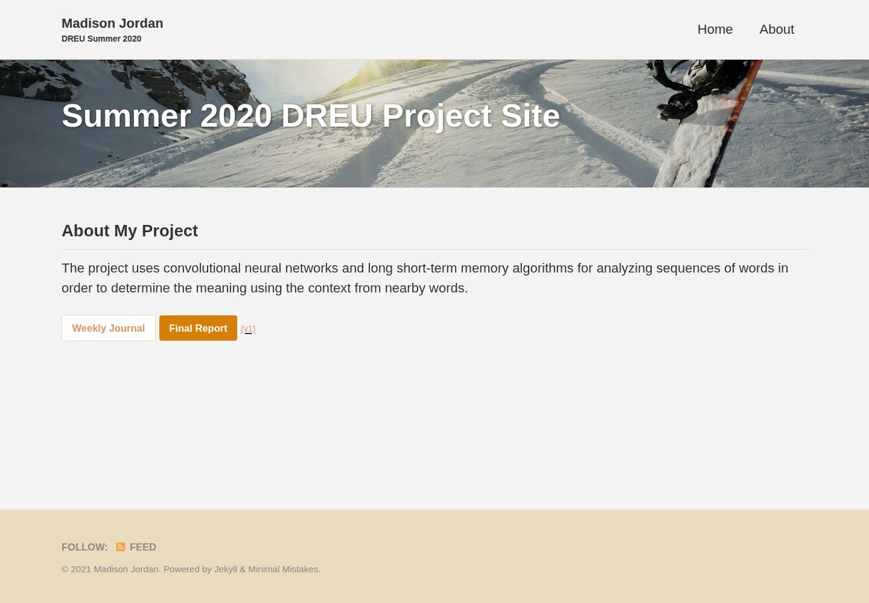869x603 pixels.
Task: Open the Final Report button
Action: pyautogui.click(x=198, y=328)
